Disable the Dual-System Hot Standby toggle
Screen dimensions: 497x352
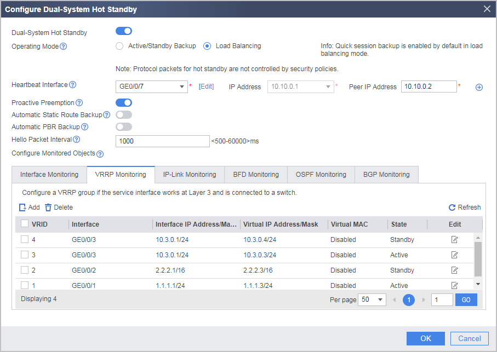[124, 31]
